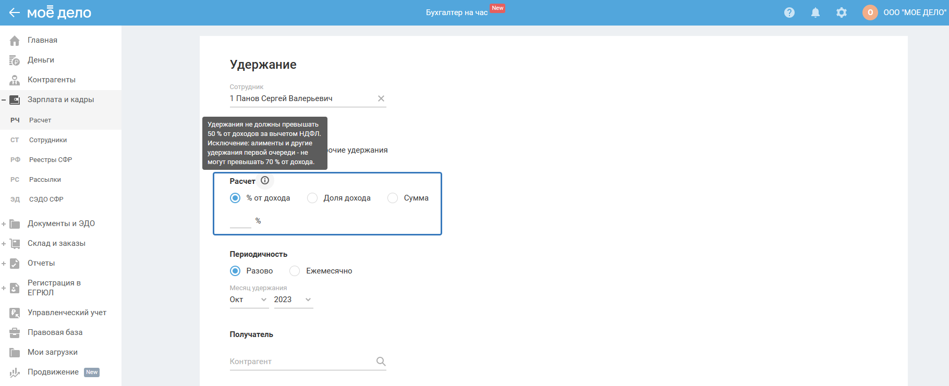
Task: Click the Продвижение chart icon
Action: coord(15,372)
